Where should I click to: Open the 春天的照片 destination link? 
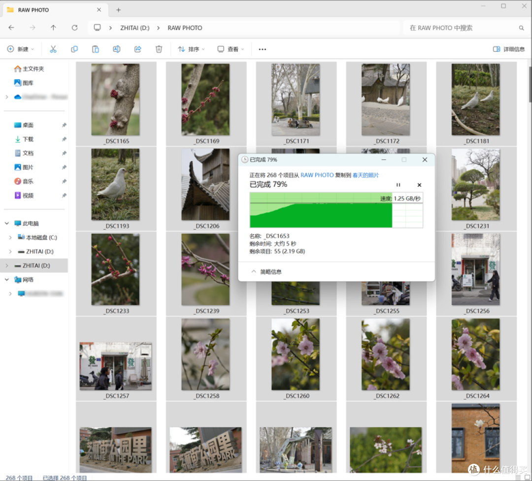coord(366,175)
